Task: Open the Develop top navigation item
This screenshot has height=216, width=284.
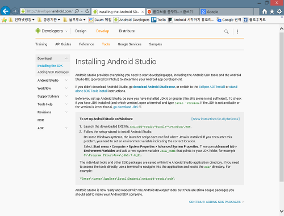Action: pos(103,31)
